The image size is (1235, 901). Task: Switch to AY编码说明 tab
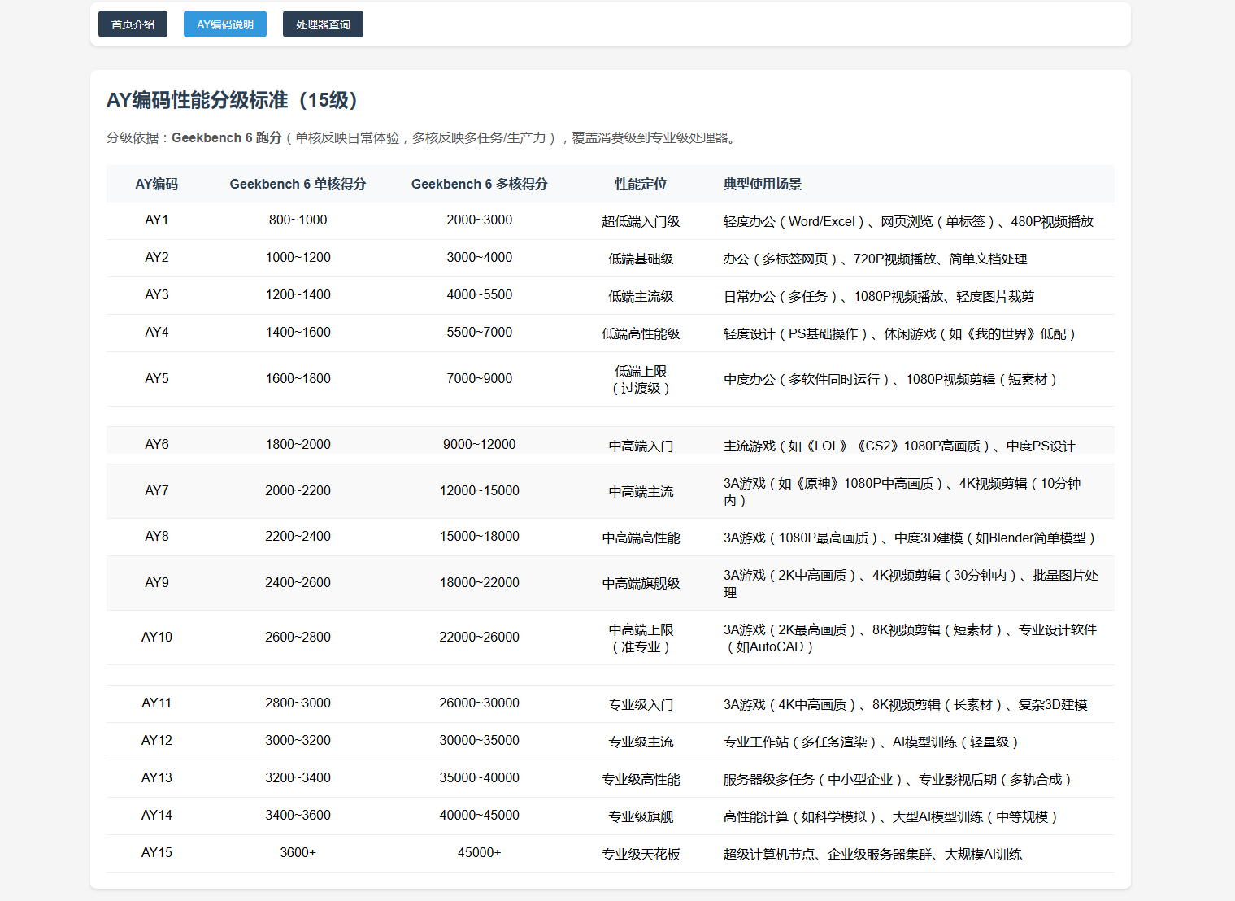pos(225,24)
